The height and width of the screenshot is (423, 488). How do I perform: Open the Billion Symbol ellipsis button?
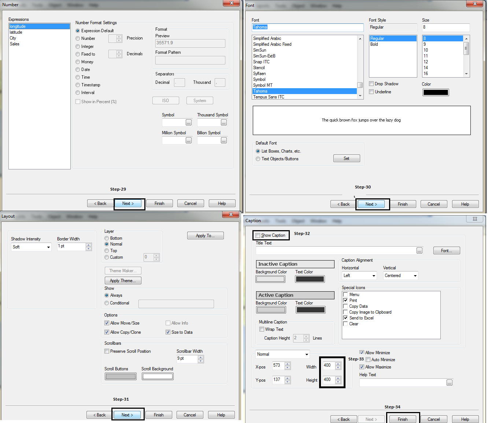224,141
